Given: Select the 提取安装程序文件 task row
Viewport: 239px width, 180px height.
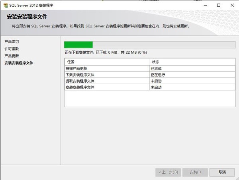Looking at the screenshot, I should coord(150,81).
